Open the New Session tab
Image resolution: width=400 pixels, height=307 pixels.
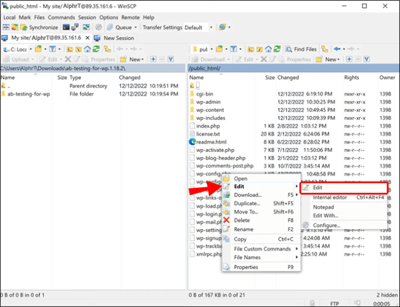pyautogui.click(x=114, y=38)
